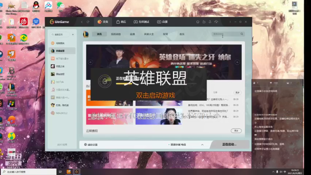Image resolution: width=311 pixels, height=175 pixels.
Task: Open the League of Legends desktop shortcut
Action: click(x=11, y=89)
